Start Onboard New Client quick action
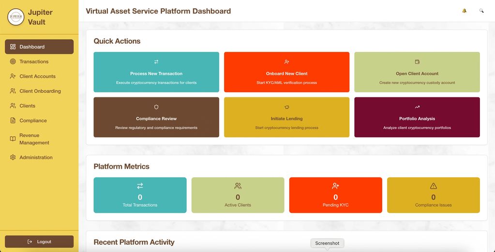 [286, 72]
